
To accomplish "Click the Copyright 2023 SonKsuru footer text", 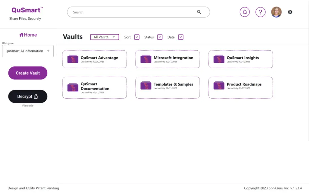I will click(x=273, y=188).
